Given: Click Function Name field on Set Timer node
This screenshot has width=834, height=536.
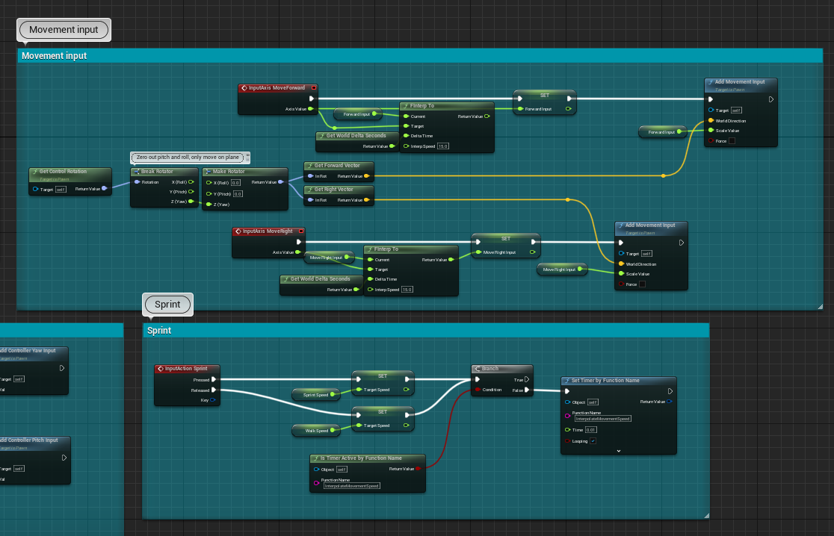Looking at the screenshot, I should pyautogui.click(x=602, y=419).
